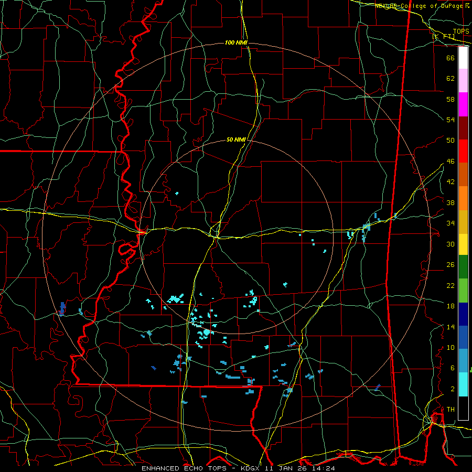The image size is (472, 472).
Task: Click the legend value "66"
Action: click(450, 58)
